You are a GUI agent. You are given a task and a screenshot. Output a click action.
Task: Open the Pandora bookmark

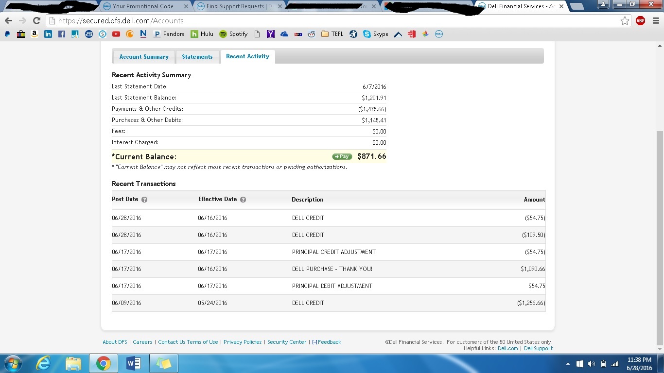tap(169, 34)
